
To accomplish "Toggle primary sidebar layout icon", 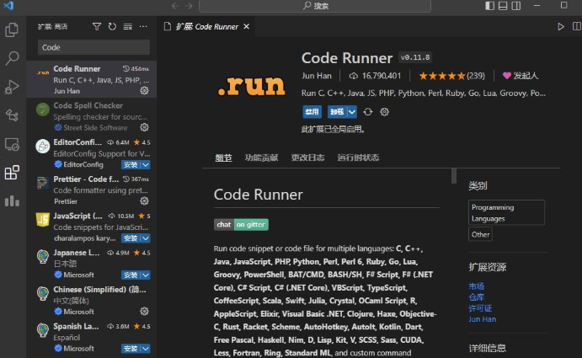I will tap(490, 6).
